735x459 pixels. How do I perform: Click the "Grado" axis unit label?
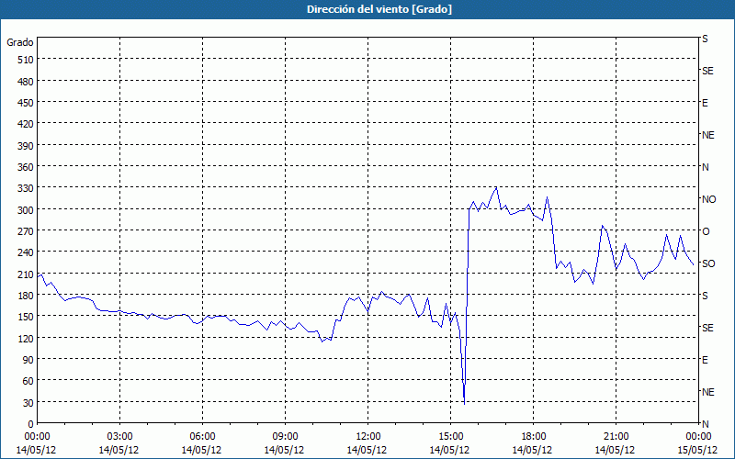coord(20,42)
